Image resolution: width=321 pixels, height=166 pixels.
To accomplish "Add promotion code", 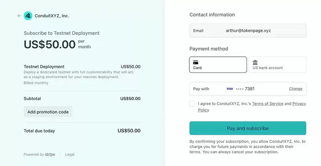I will (x=48, y=112).
